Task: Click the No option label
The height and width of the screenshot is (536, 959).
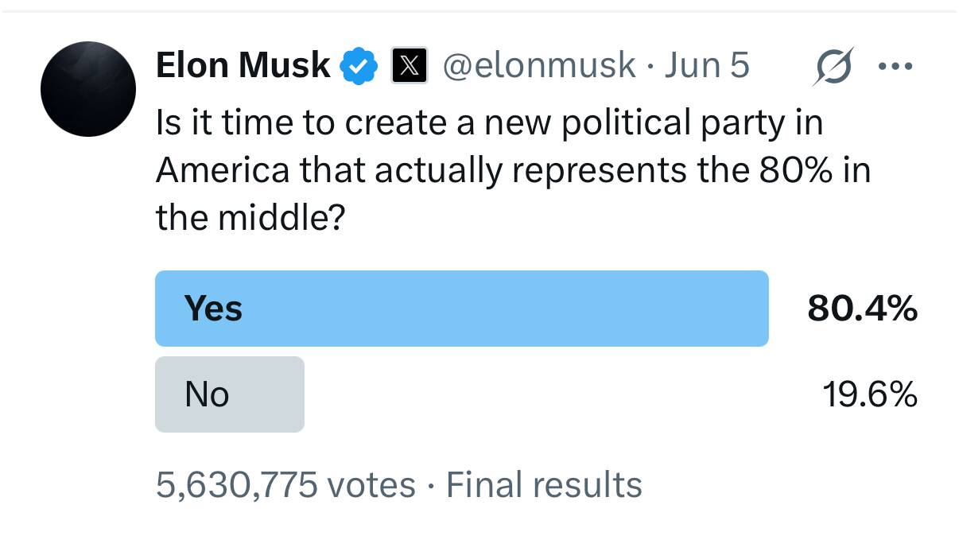Action: coord(207,394)
